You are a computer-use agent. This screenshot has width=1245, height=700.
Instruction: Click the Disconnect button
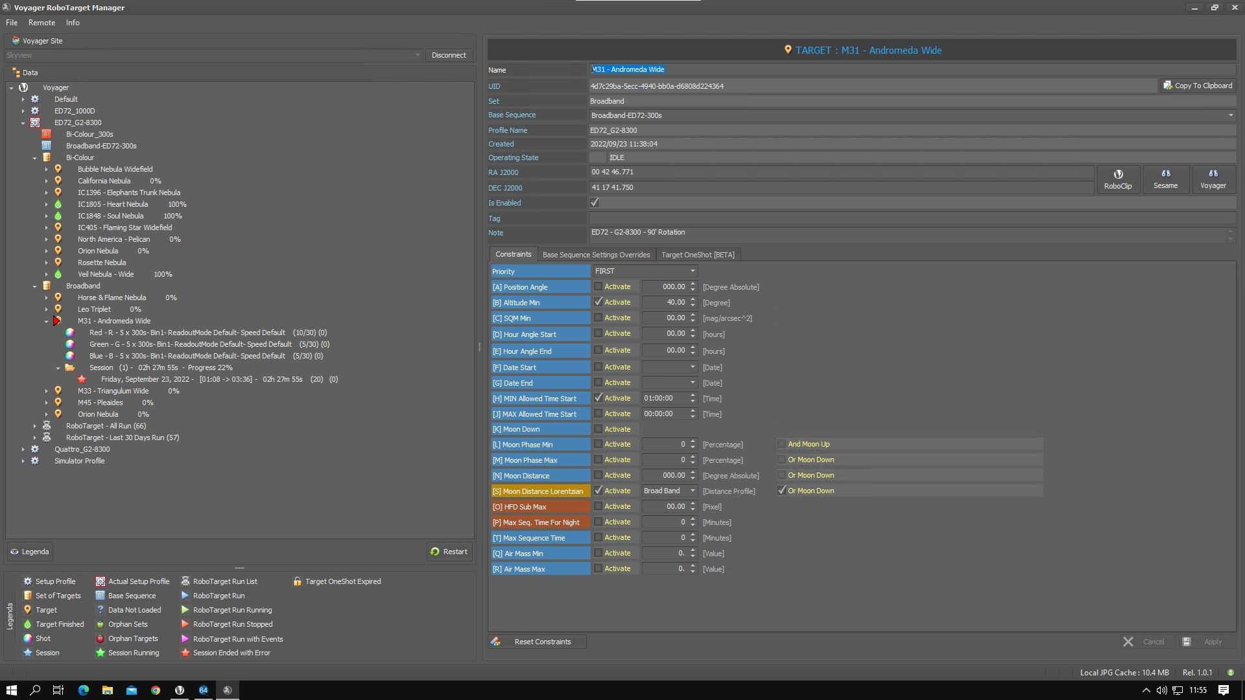pyautogui.click(x=449, y=55)
